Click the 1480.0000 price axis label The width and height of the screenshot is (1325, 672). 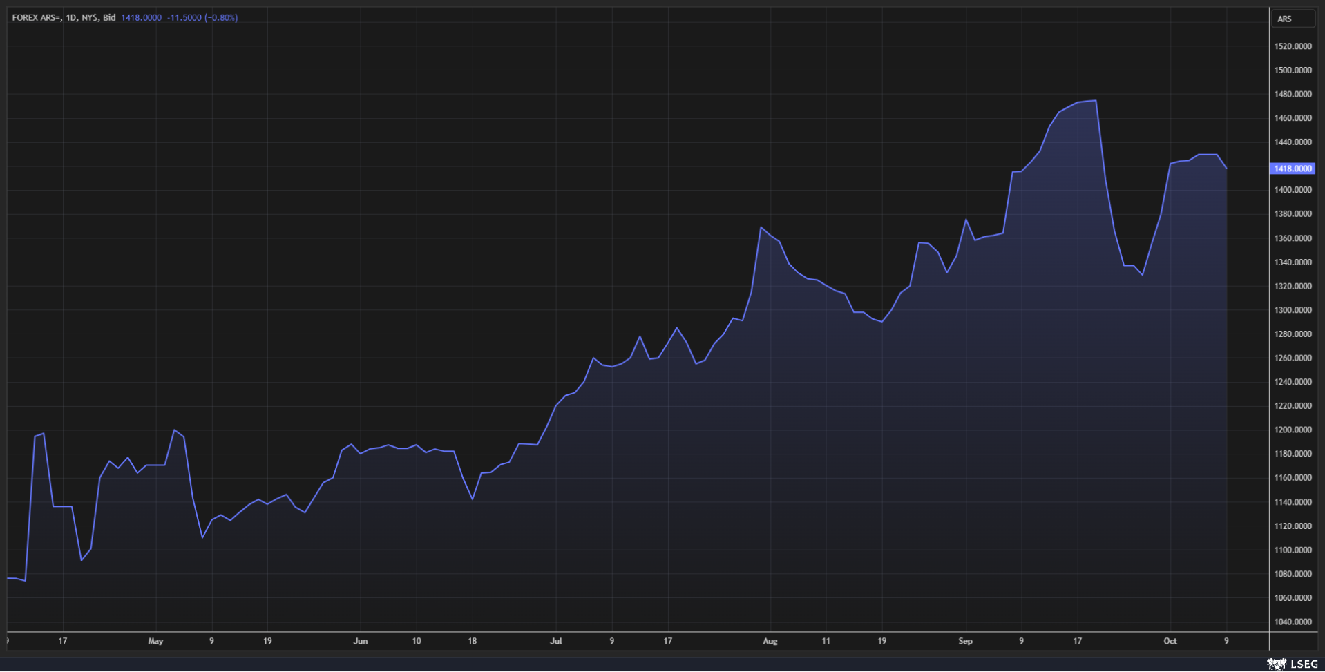[1292, 94]
